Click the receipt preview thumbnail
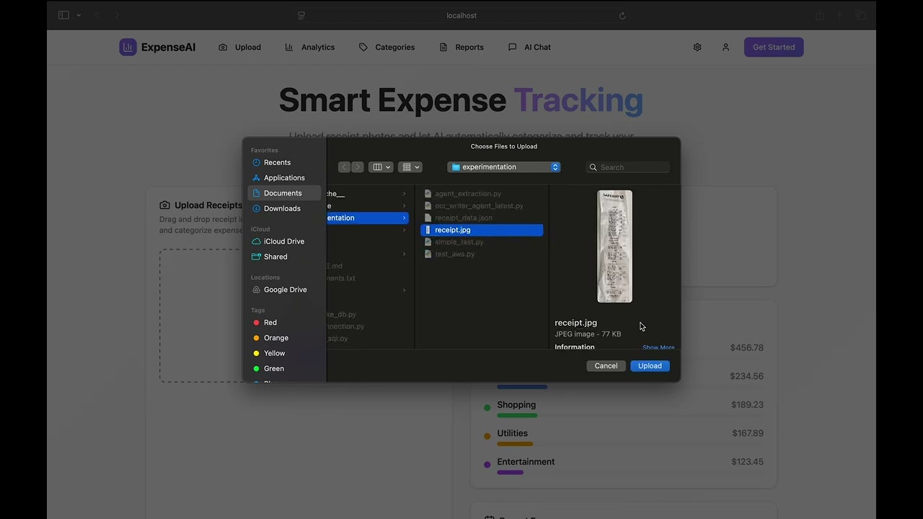Image resolution: width=923 pixels, height=519 pixels. (615, 247)
